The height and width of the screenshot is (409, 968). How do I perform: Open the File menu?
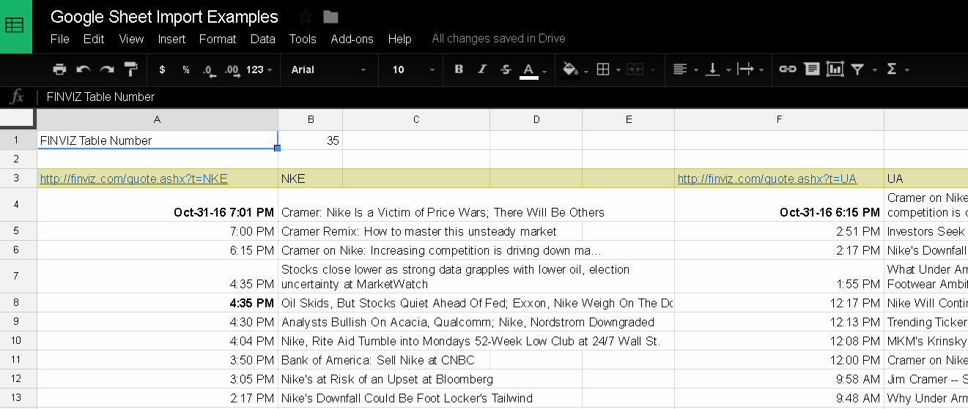60,39
